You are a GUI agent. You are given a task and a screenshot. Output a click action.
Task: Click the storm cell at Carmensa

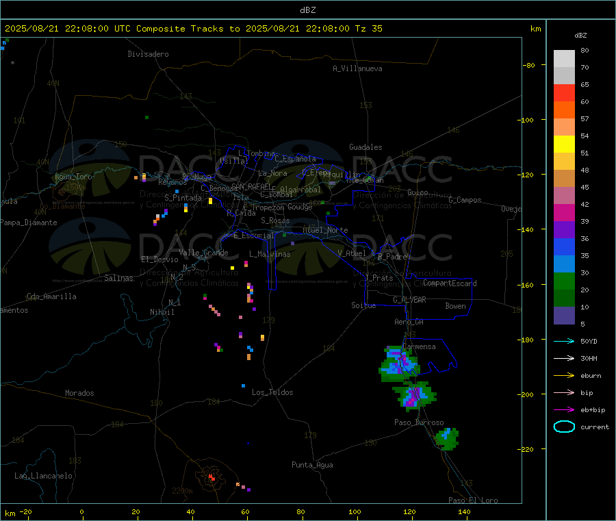(399, 364)
